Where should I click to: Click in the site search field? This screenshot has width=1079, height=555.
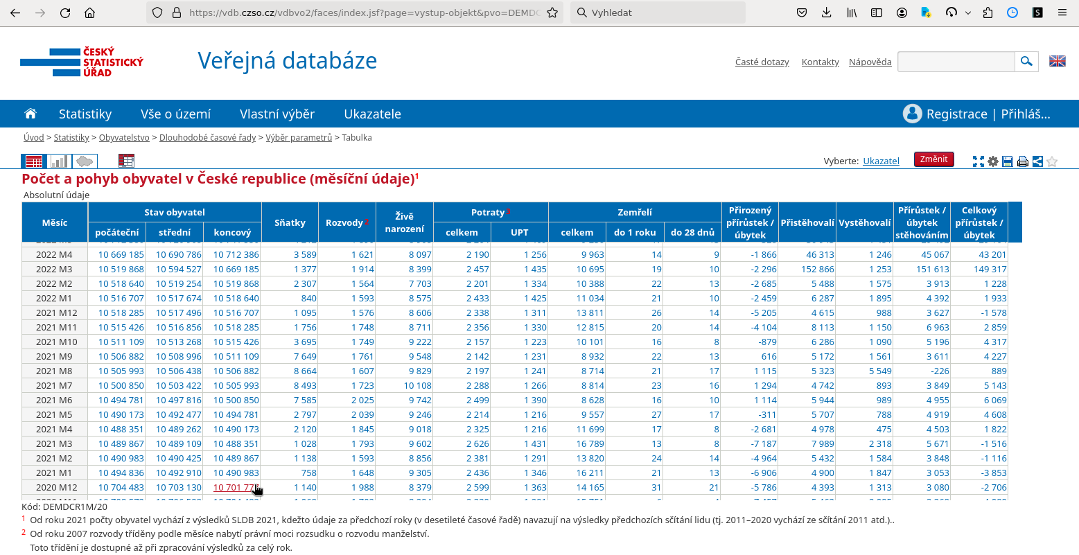[956, 61]
